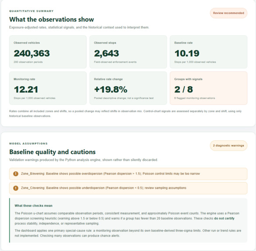This screenshot has height=251, width=256.
Task: Click the Baseline rate card label
Action: click(183, 43)
